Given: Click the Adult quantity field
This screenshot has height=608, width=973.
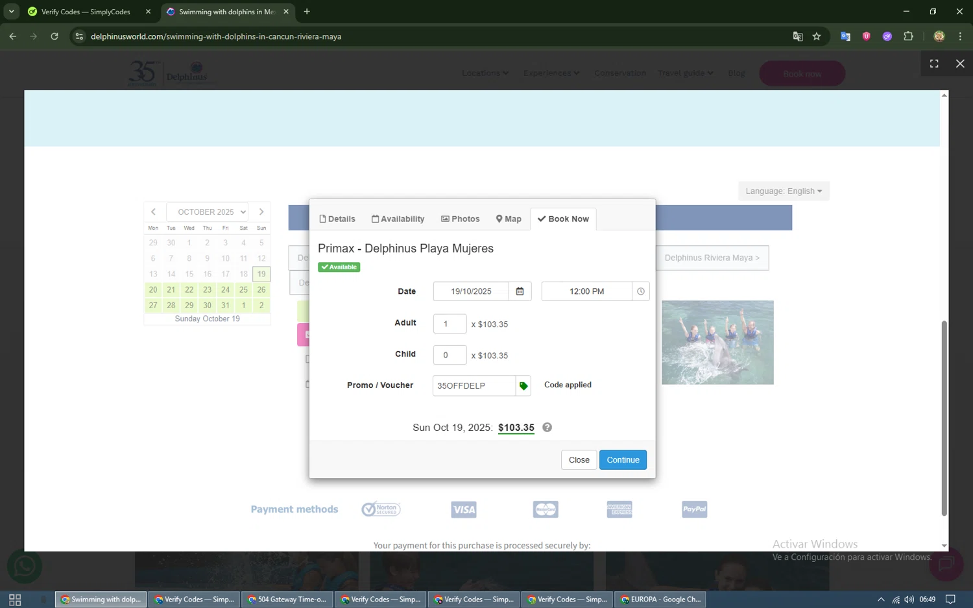Looking at the screenshot, I should [450, 324].
